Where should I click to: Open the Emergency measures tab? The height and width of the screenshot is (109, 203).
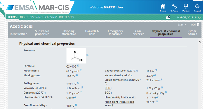(x=115, y=32)
